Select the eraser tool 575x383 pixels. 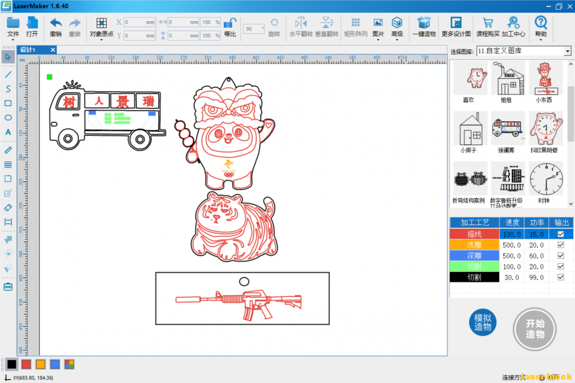pyautogui.click(x=8, y=208)
